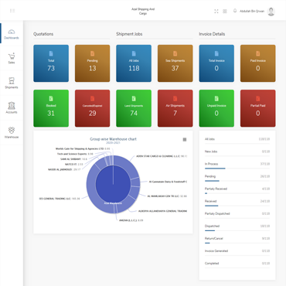
Task: Click document icon on Air Shipments card
Action: click(175, 98)
